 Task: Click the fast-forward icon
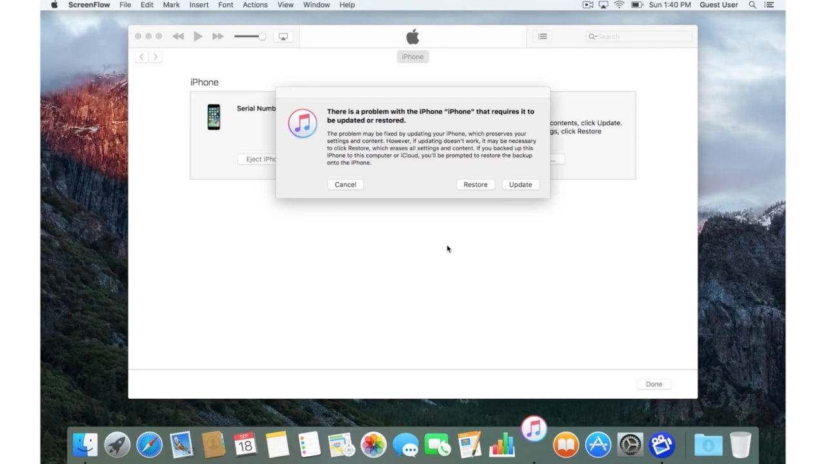[217, 36]
